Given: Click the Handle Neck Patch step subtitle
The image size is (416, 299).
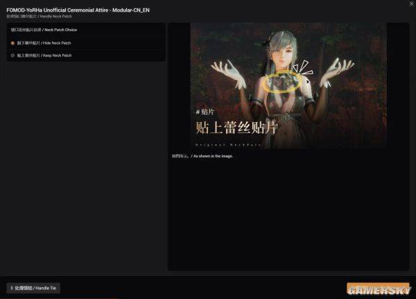Looking at the screenshot, I should click(x=39, y=17).
